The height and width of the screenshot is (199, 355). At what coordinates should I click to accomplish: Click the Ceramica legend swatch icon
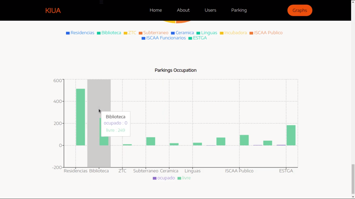(x=173, y=33)
